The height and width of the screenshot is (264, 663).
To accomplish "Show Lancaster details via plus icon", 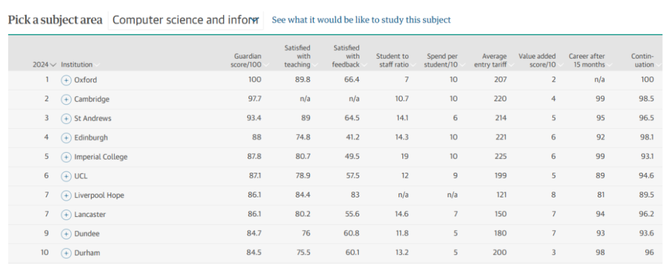I will tap(66, 214).
